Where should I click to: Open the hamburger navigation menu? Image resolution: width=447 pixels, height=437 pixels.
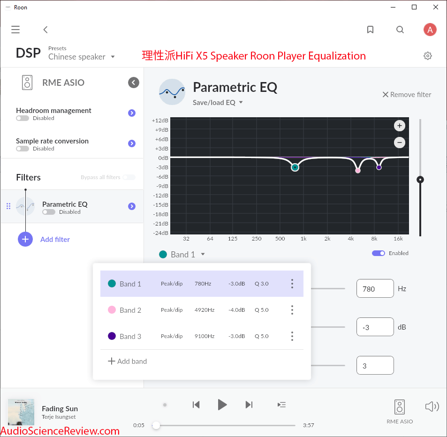coord(15,30)
